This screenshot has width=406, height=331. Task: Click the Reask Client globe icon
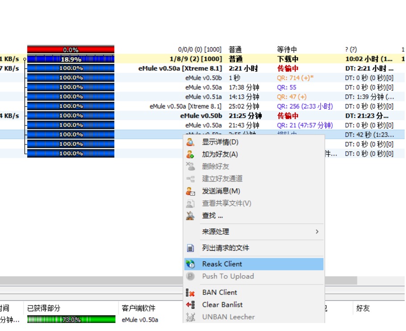190,264
